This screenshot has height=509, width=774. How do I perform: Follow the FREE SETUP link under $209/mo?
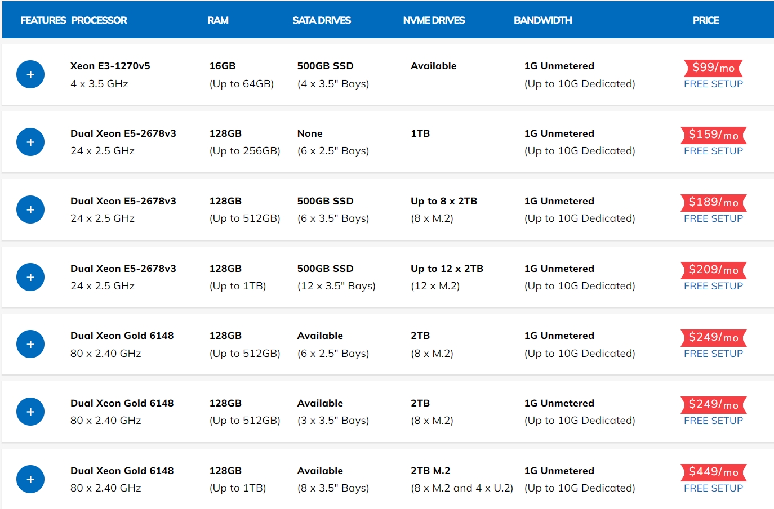pos(713,286)
